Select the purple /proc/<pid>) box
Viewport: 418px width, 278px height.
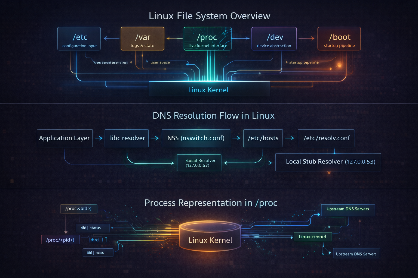coord(60,240)
